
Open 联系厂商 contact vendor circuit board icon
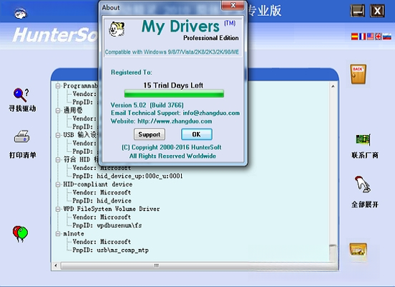[x=363, y=139]
